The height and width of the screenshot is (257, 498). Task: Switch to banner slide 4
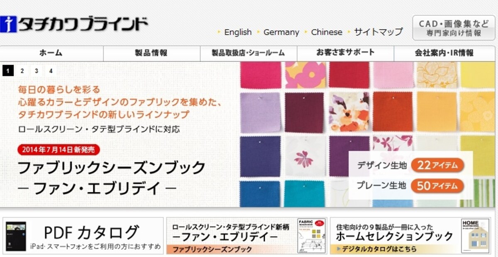51,71
